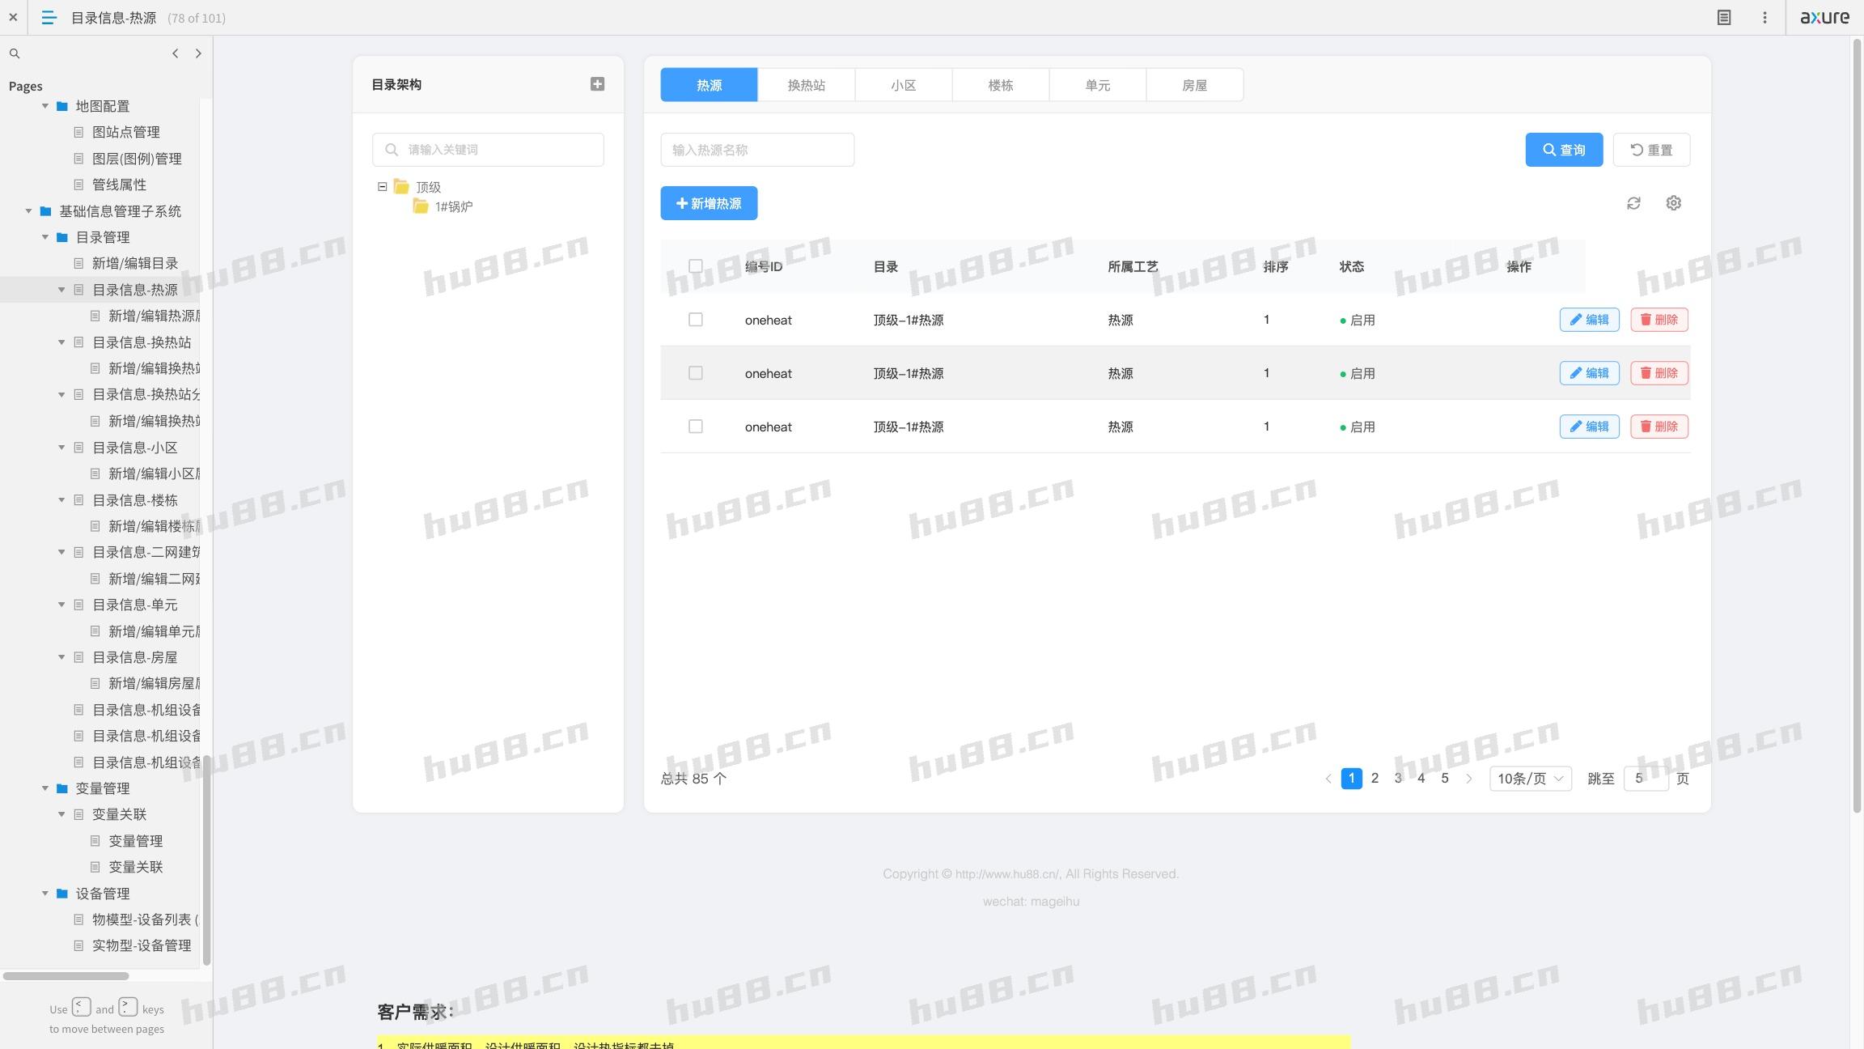Toggle the Axure sidebar hamburger icon
The width and height of the screenshot is (1864, 1049).
(x=49, y=17)
